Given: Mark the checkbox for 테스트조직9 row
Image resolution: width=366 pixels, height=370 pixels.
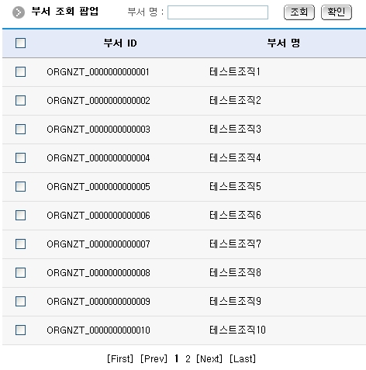Looking at the screenshot, I should click(x=20, y=301).
